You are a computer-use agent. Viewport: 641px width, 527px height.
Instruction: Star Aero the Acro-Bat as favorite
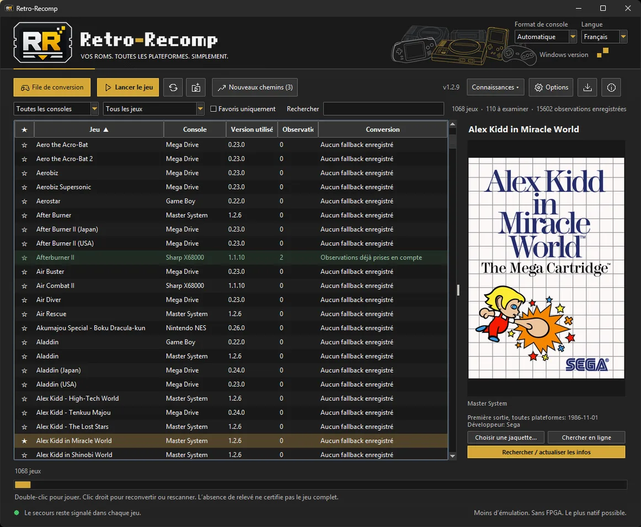tap(24, 145)
